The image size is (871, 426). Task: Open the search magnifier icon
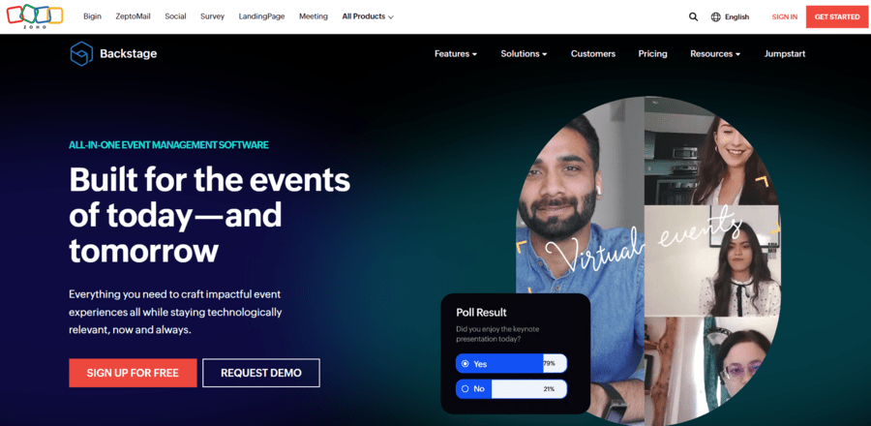point(693,16)
